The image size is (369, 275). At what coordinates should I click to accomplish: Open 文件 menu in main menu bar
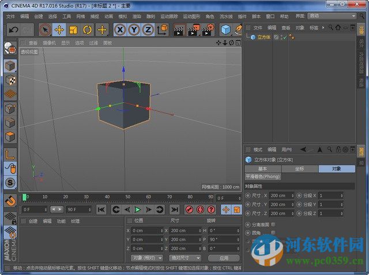coord(10,17)
